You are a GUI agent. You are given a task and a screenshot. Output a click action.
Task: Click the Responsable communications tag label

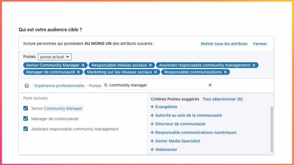tap(193, 72)
